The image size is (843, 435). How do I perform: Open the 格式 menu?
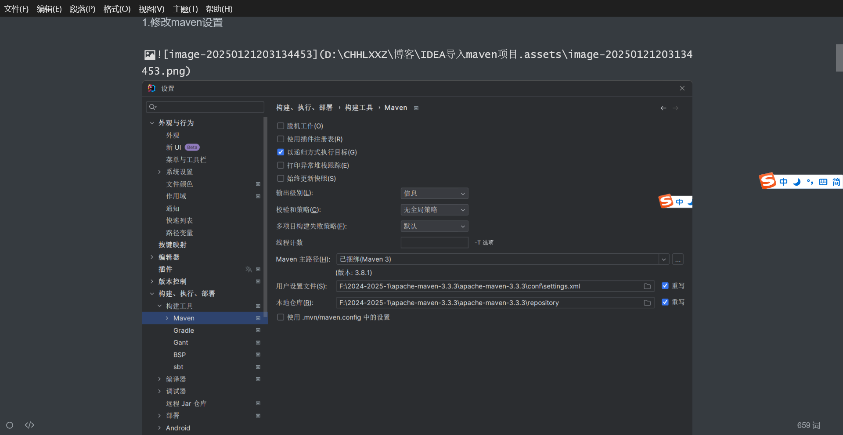tap(116, 8)
